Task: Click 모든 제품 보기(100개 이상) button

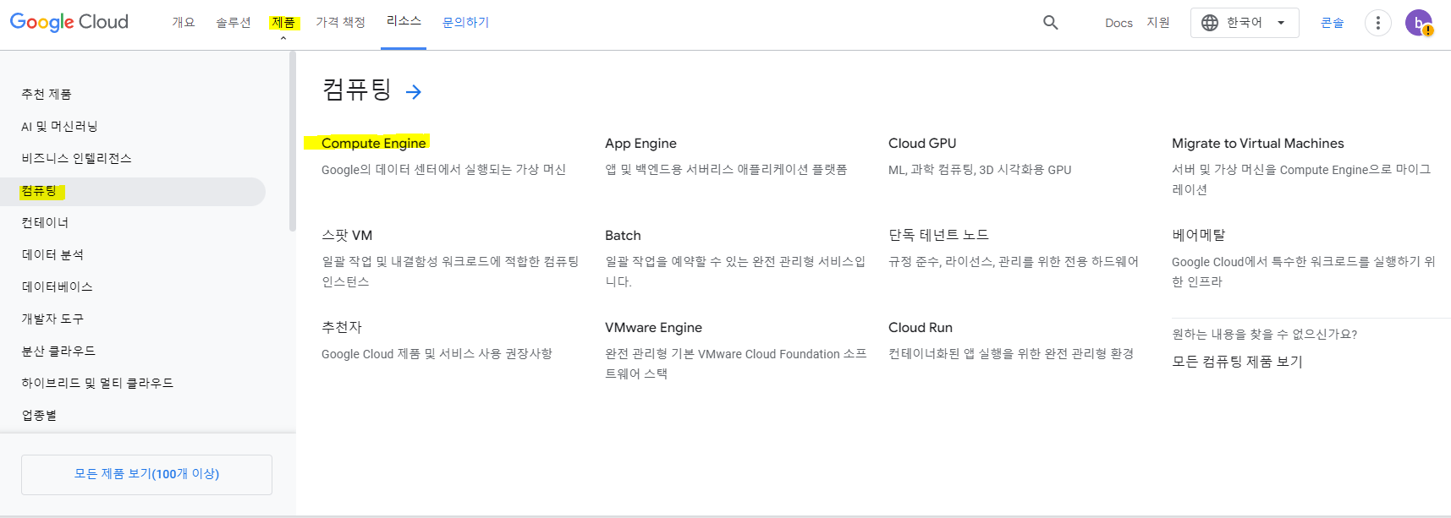Action: (x=146, y=474)
